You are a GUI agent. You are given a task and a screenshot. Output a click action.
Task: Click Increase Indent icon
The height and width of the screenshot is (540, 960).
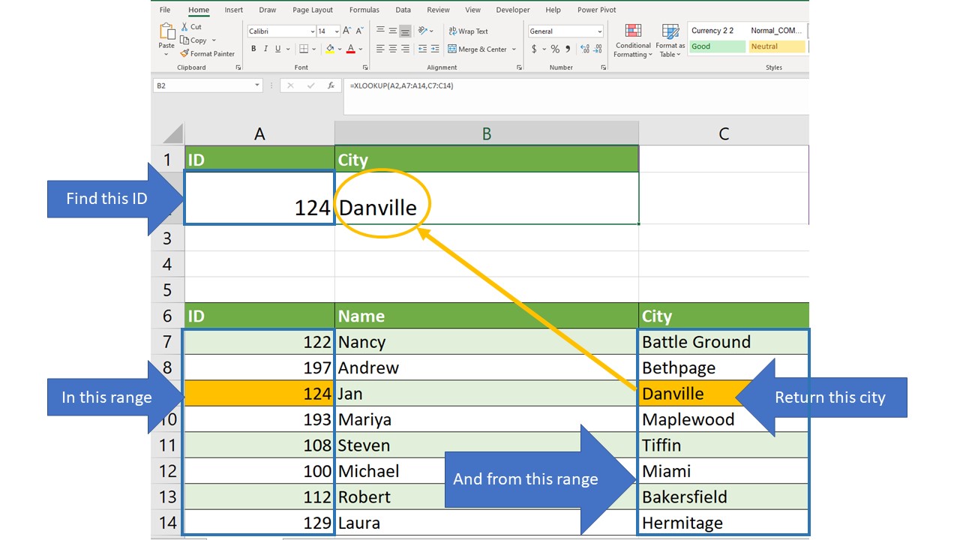[434, 49]
